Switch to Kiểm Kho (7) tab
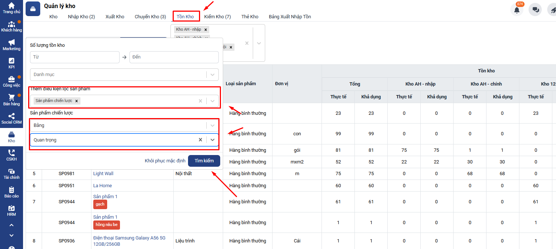This screenshot has width=556, height=249. (x=217, y=17)
